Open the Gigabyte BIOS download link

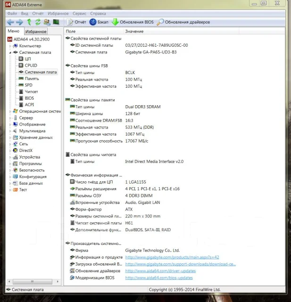point(180,264)
